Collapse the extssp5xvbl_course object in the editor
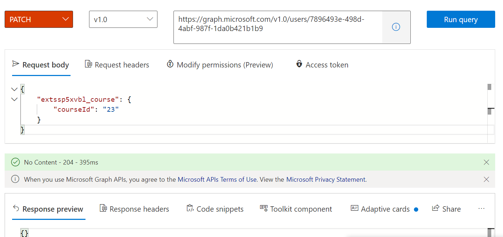Viewport: 503px width, 237px height. (x=14, y=99)
